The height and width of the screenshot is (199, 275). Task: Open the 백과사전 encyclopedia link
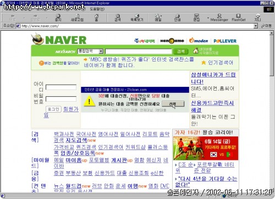(x=64, y=134)
